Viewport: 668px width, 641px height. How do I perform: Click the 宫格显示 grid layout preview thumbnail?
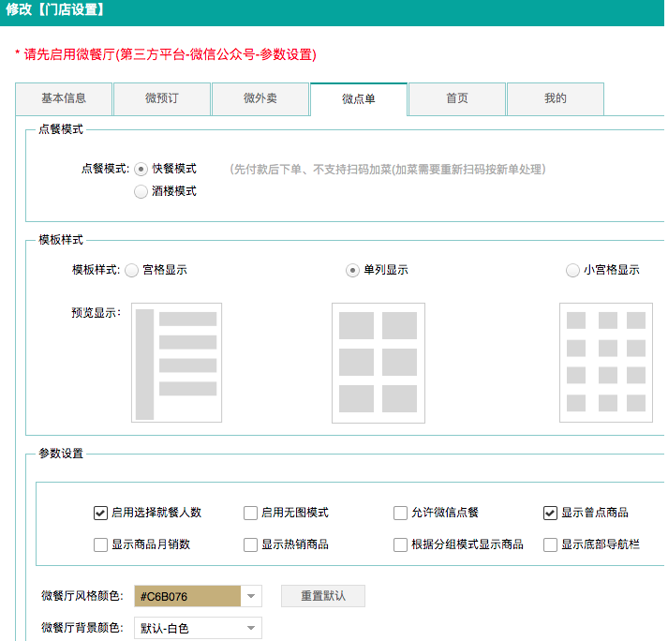click(177, 363)
